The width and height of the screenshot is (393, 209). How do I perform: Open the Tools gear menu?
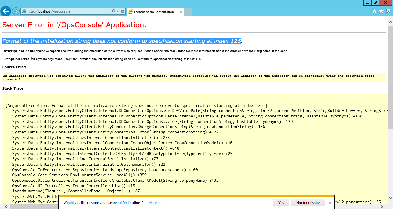[388, 11]
